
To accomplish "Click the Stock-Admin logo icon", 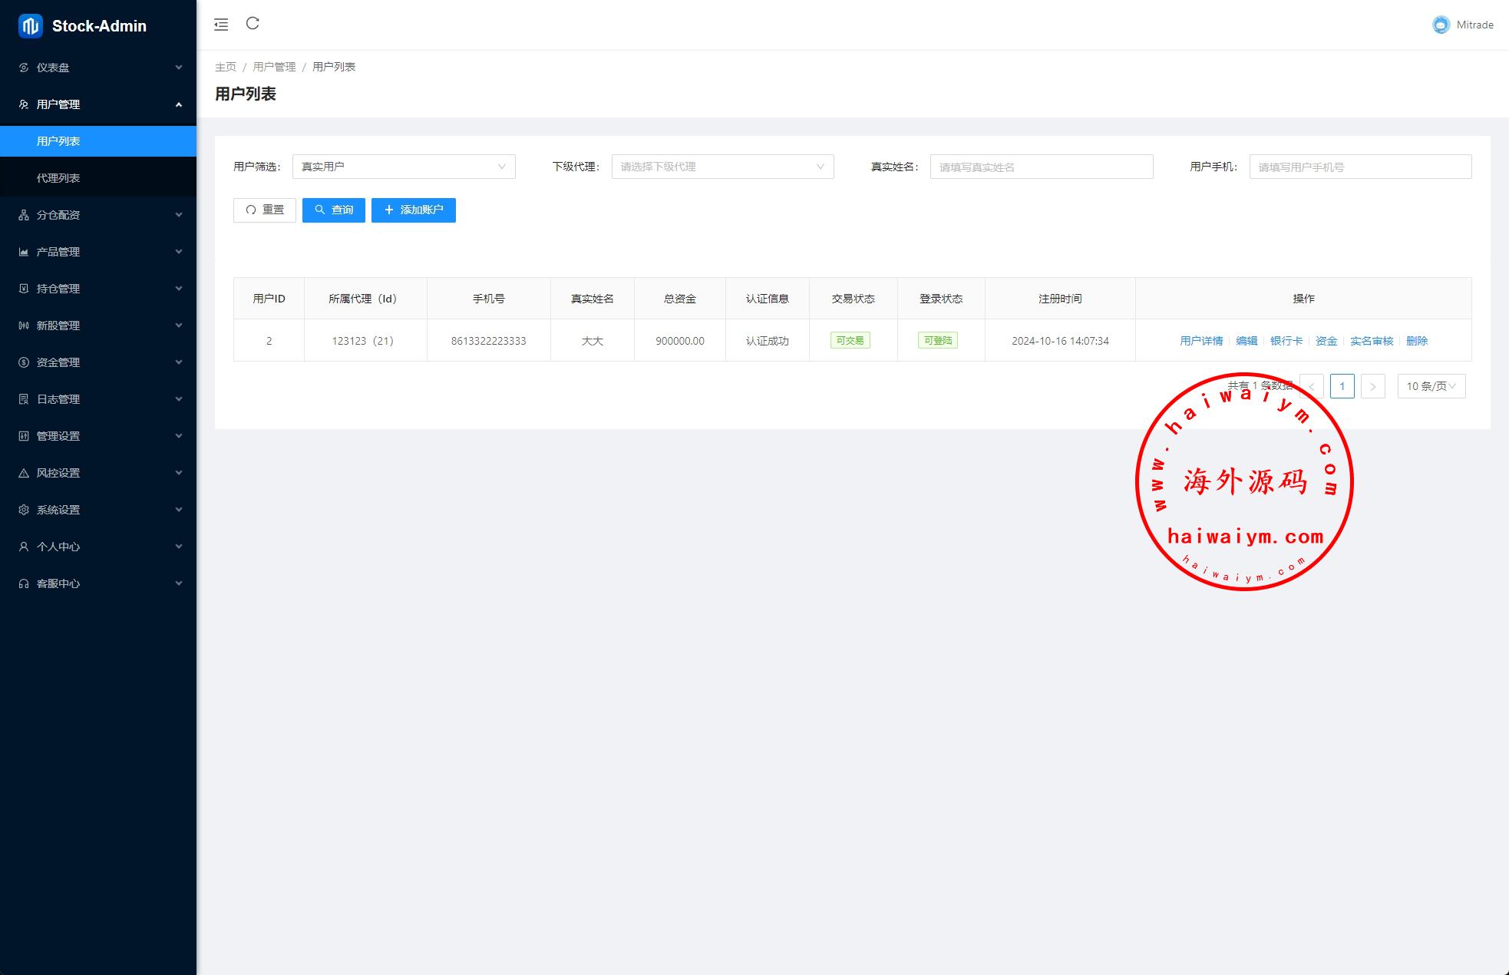I will coord(31,26).
